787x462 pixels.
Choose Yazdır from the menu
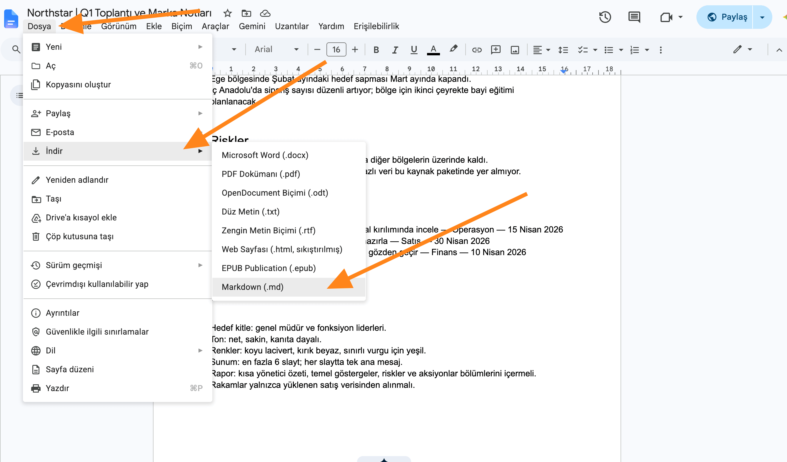tap(117, 388)
